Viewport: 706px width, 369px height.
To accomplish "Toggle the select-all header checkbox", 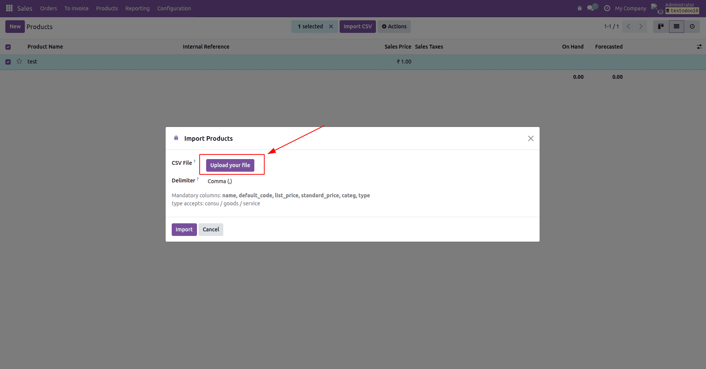I will coord(8,47).
